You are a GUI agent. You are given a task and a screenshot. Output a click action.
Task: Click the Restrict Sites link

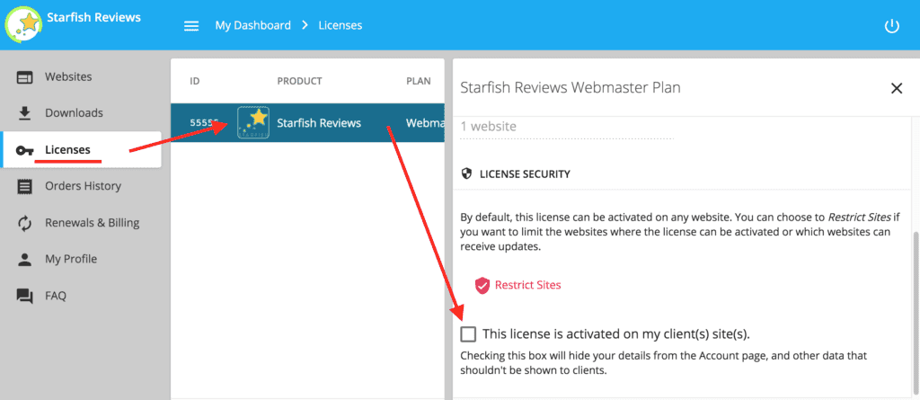pos(527,285)
